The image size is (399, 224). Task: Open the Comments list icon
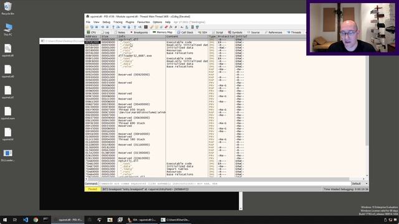(x=156, y=27)
